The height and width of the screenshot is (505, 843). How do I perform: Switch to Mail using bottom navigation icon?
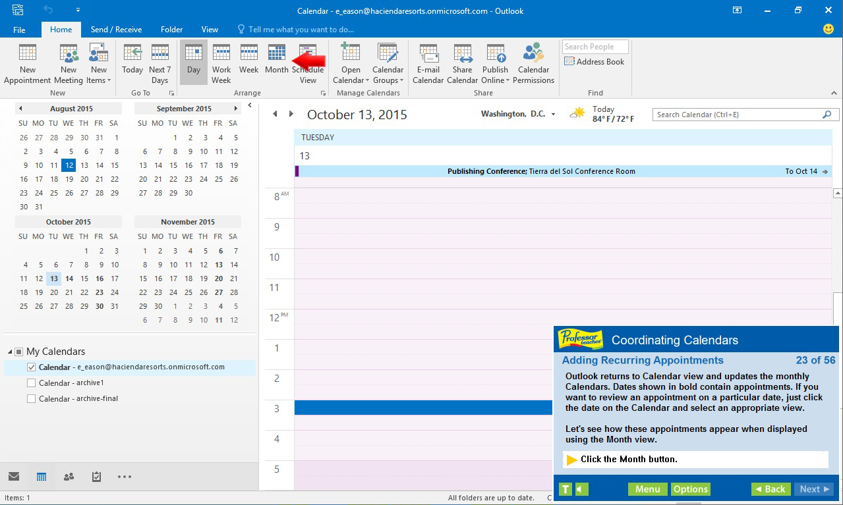click(x=14, y=476)
